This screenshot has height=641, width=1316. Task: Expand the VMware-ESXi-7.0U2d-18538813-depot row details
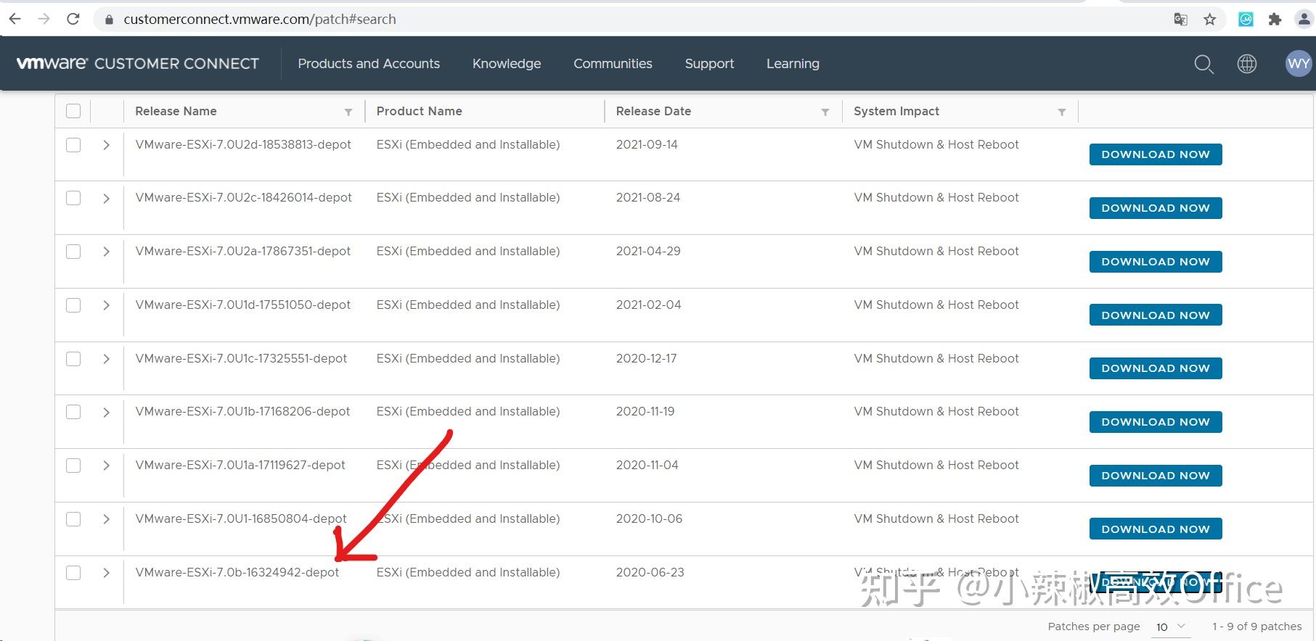tap(106, 145)
